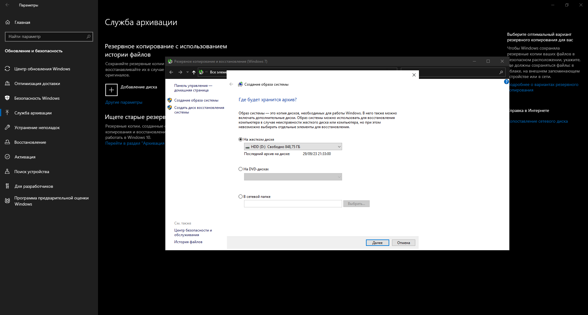Select the На жестком диске radio button
The width and height of the screenshot is (588, 315).
click(240, 139)
